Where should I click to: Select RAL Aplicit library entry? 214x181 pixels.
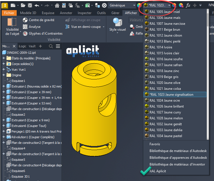[x=158, y=171]
